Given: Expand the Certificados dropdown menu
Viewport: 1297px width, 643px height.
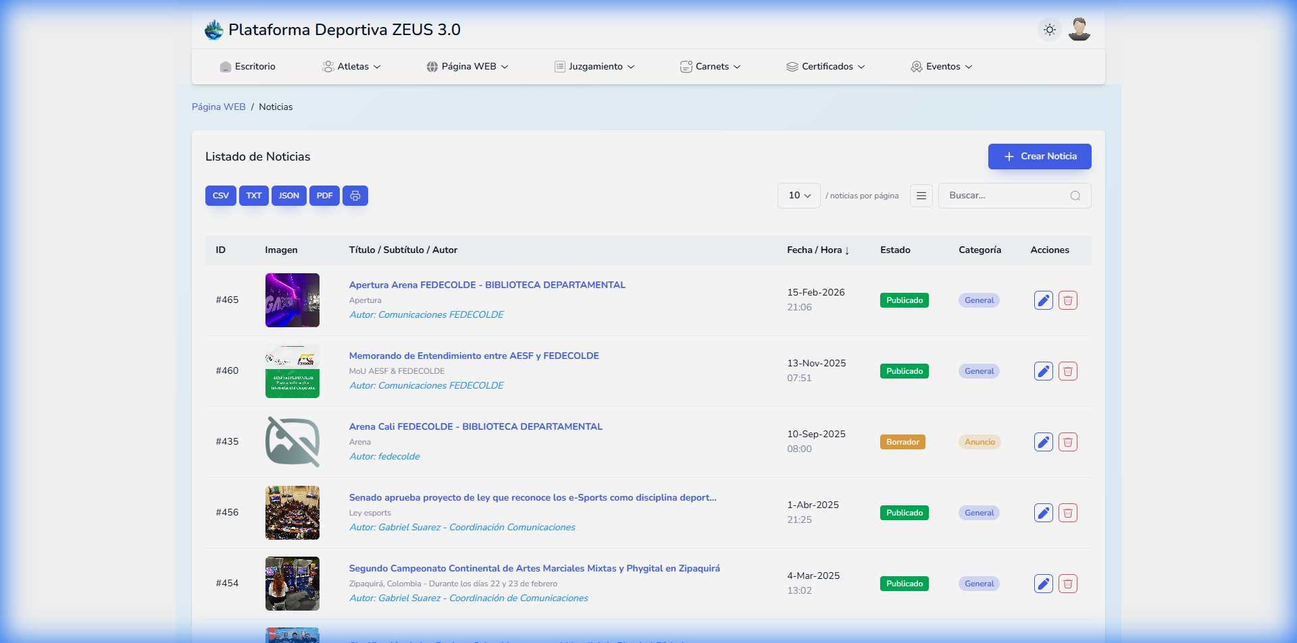Looking at the screenshot, I should click(825, 67).
